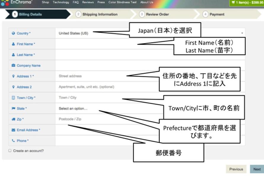The height and width of the screenshot is (176, 264).
Task: Open the Press menu item
Action: click(101, 2)
